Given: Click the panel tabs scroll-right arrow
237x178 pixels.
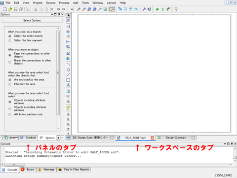Looking at the screenshot, I should click(x=62, y=138).
